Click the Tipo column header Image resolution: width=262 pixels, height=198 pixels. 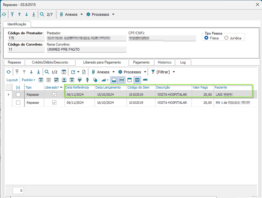(34, 87)
